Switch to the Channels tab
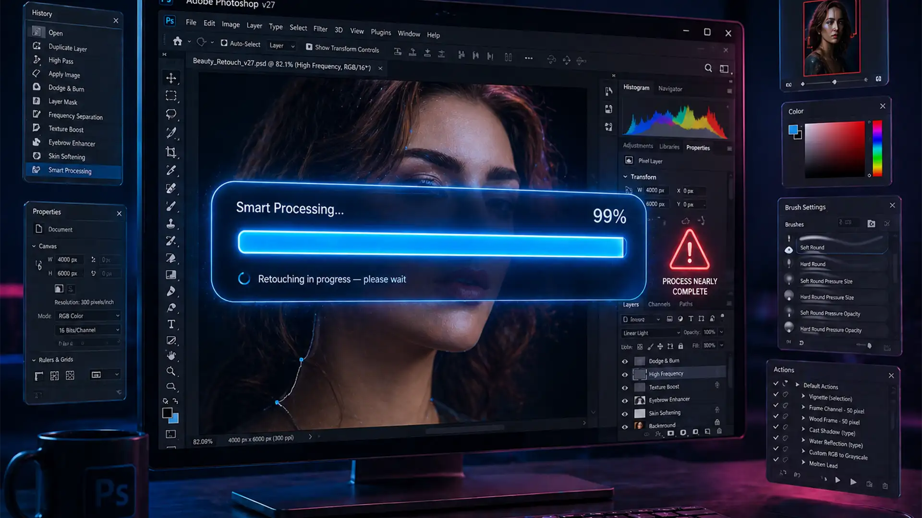Viewport: 922px width, 518px height. pyautogui.click(x=659, y=304)
